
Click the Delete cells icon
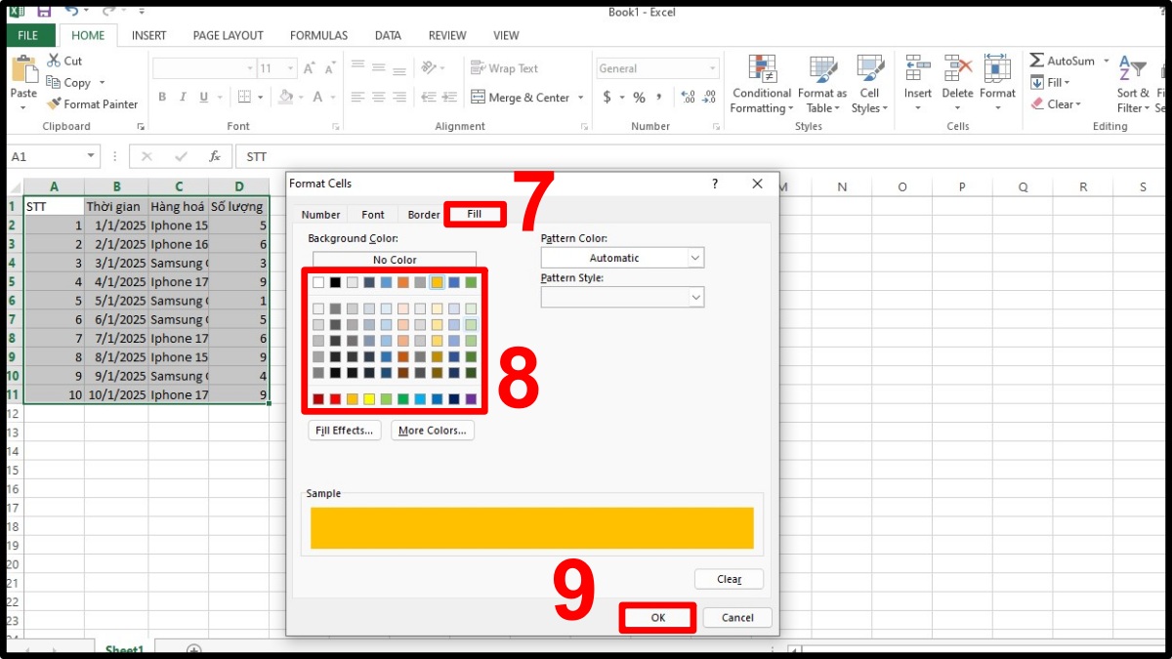(x=957, y=68)
